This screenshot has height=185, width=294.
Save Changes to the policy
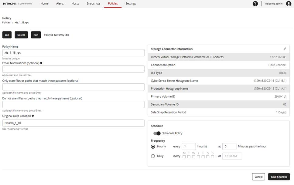click(x=279, y=177)
